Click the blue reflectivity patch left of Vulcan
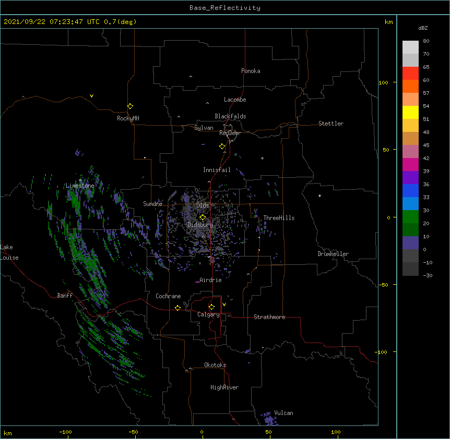 coord(268,419)
